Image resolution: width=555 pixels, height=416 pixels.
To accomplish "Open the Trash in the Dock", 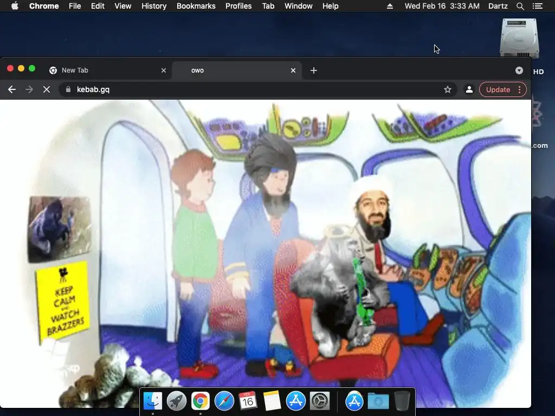I will coord(402,401).
